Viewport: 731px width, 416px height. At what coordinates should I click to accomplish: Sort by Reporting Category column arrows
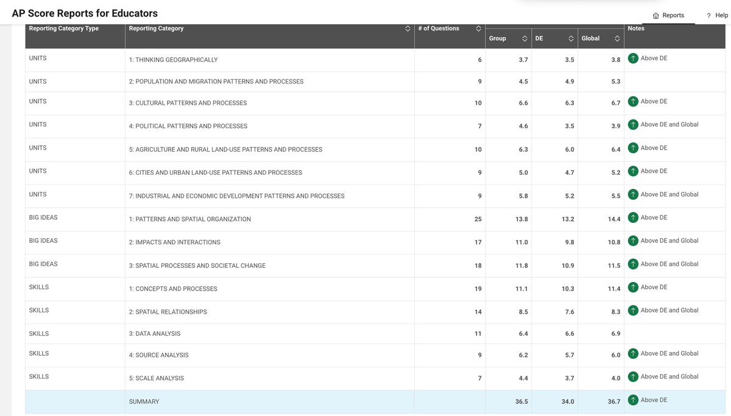tap(408, 29)
